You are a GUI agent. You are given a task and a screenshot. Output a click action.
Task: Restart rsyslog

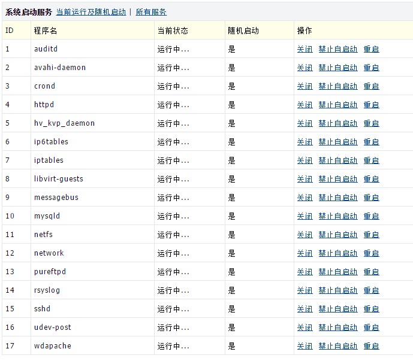tap(371, 290)
